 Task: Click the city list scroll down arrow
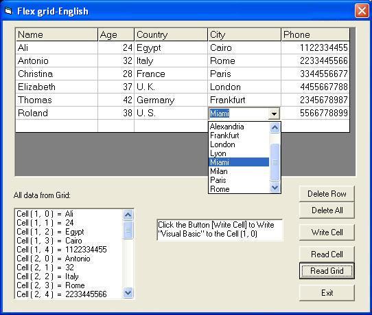[x=275, y=188]
